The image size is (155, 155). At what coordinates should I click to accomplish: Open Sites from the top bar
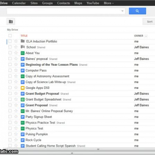34,3
